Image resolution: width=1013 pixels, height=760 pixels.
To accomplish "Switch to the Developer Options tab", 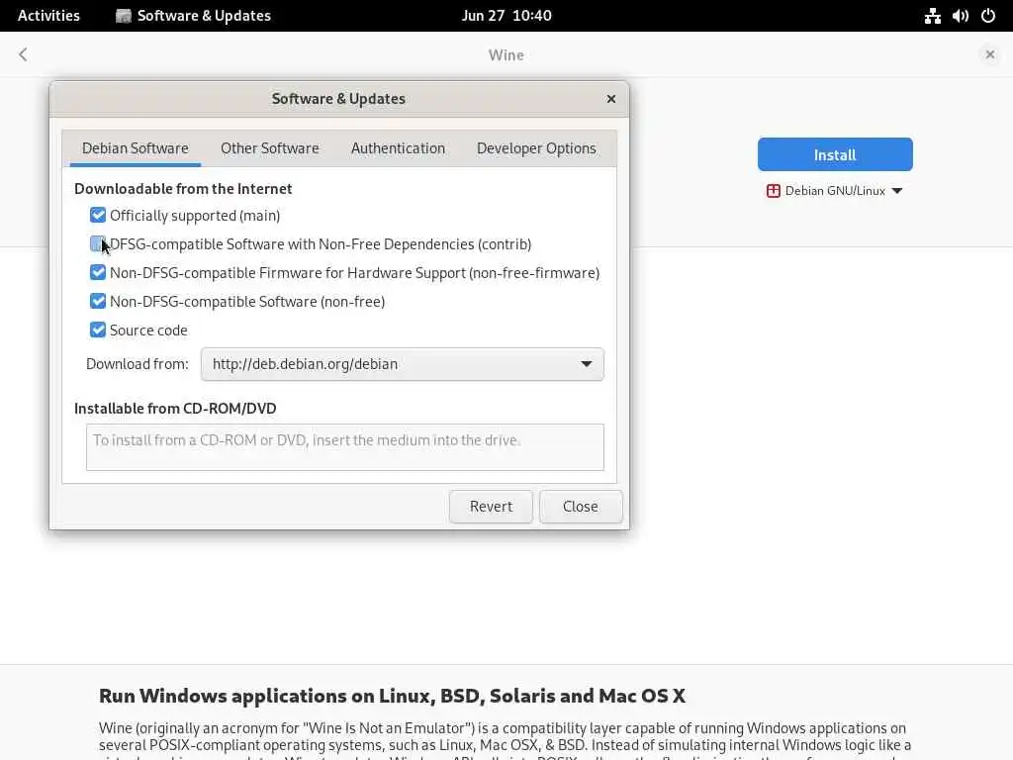I will 536,148.
